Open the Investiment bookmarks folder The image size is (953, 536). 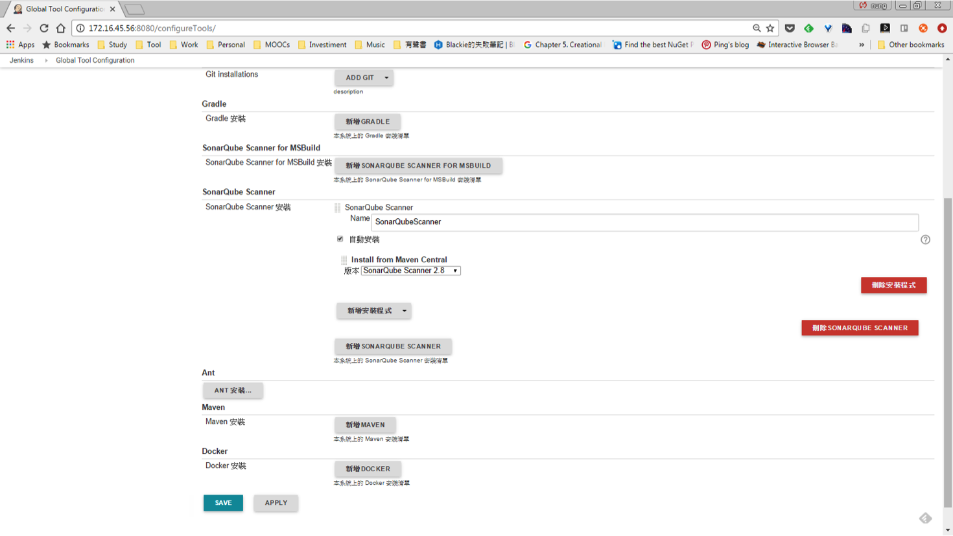[x=322, y=45]
